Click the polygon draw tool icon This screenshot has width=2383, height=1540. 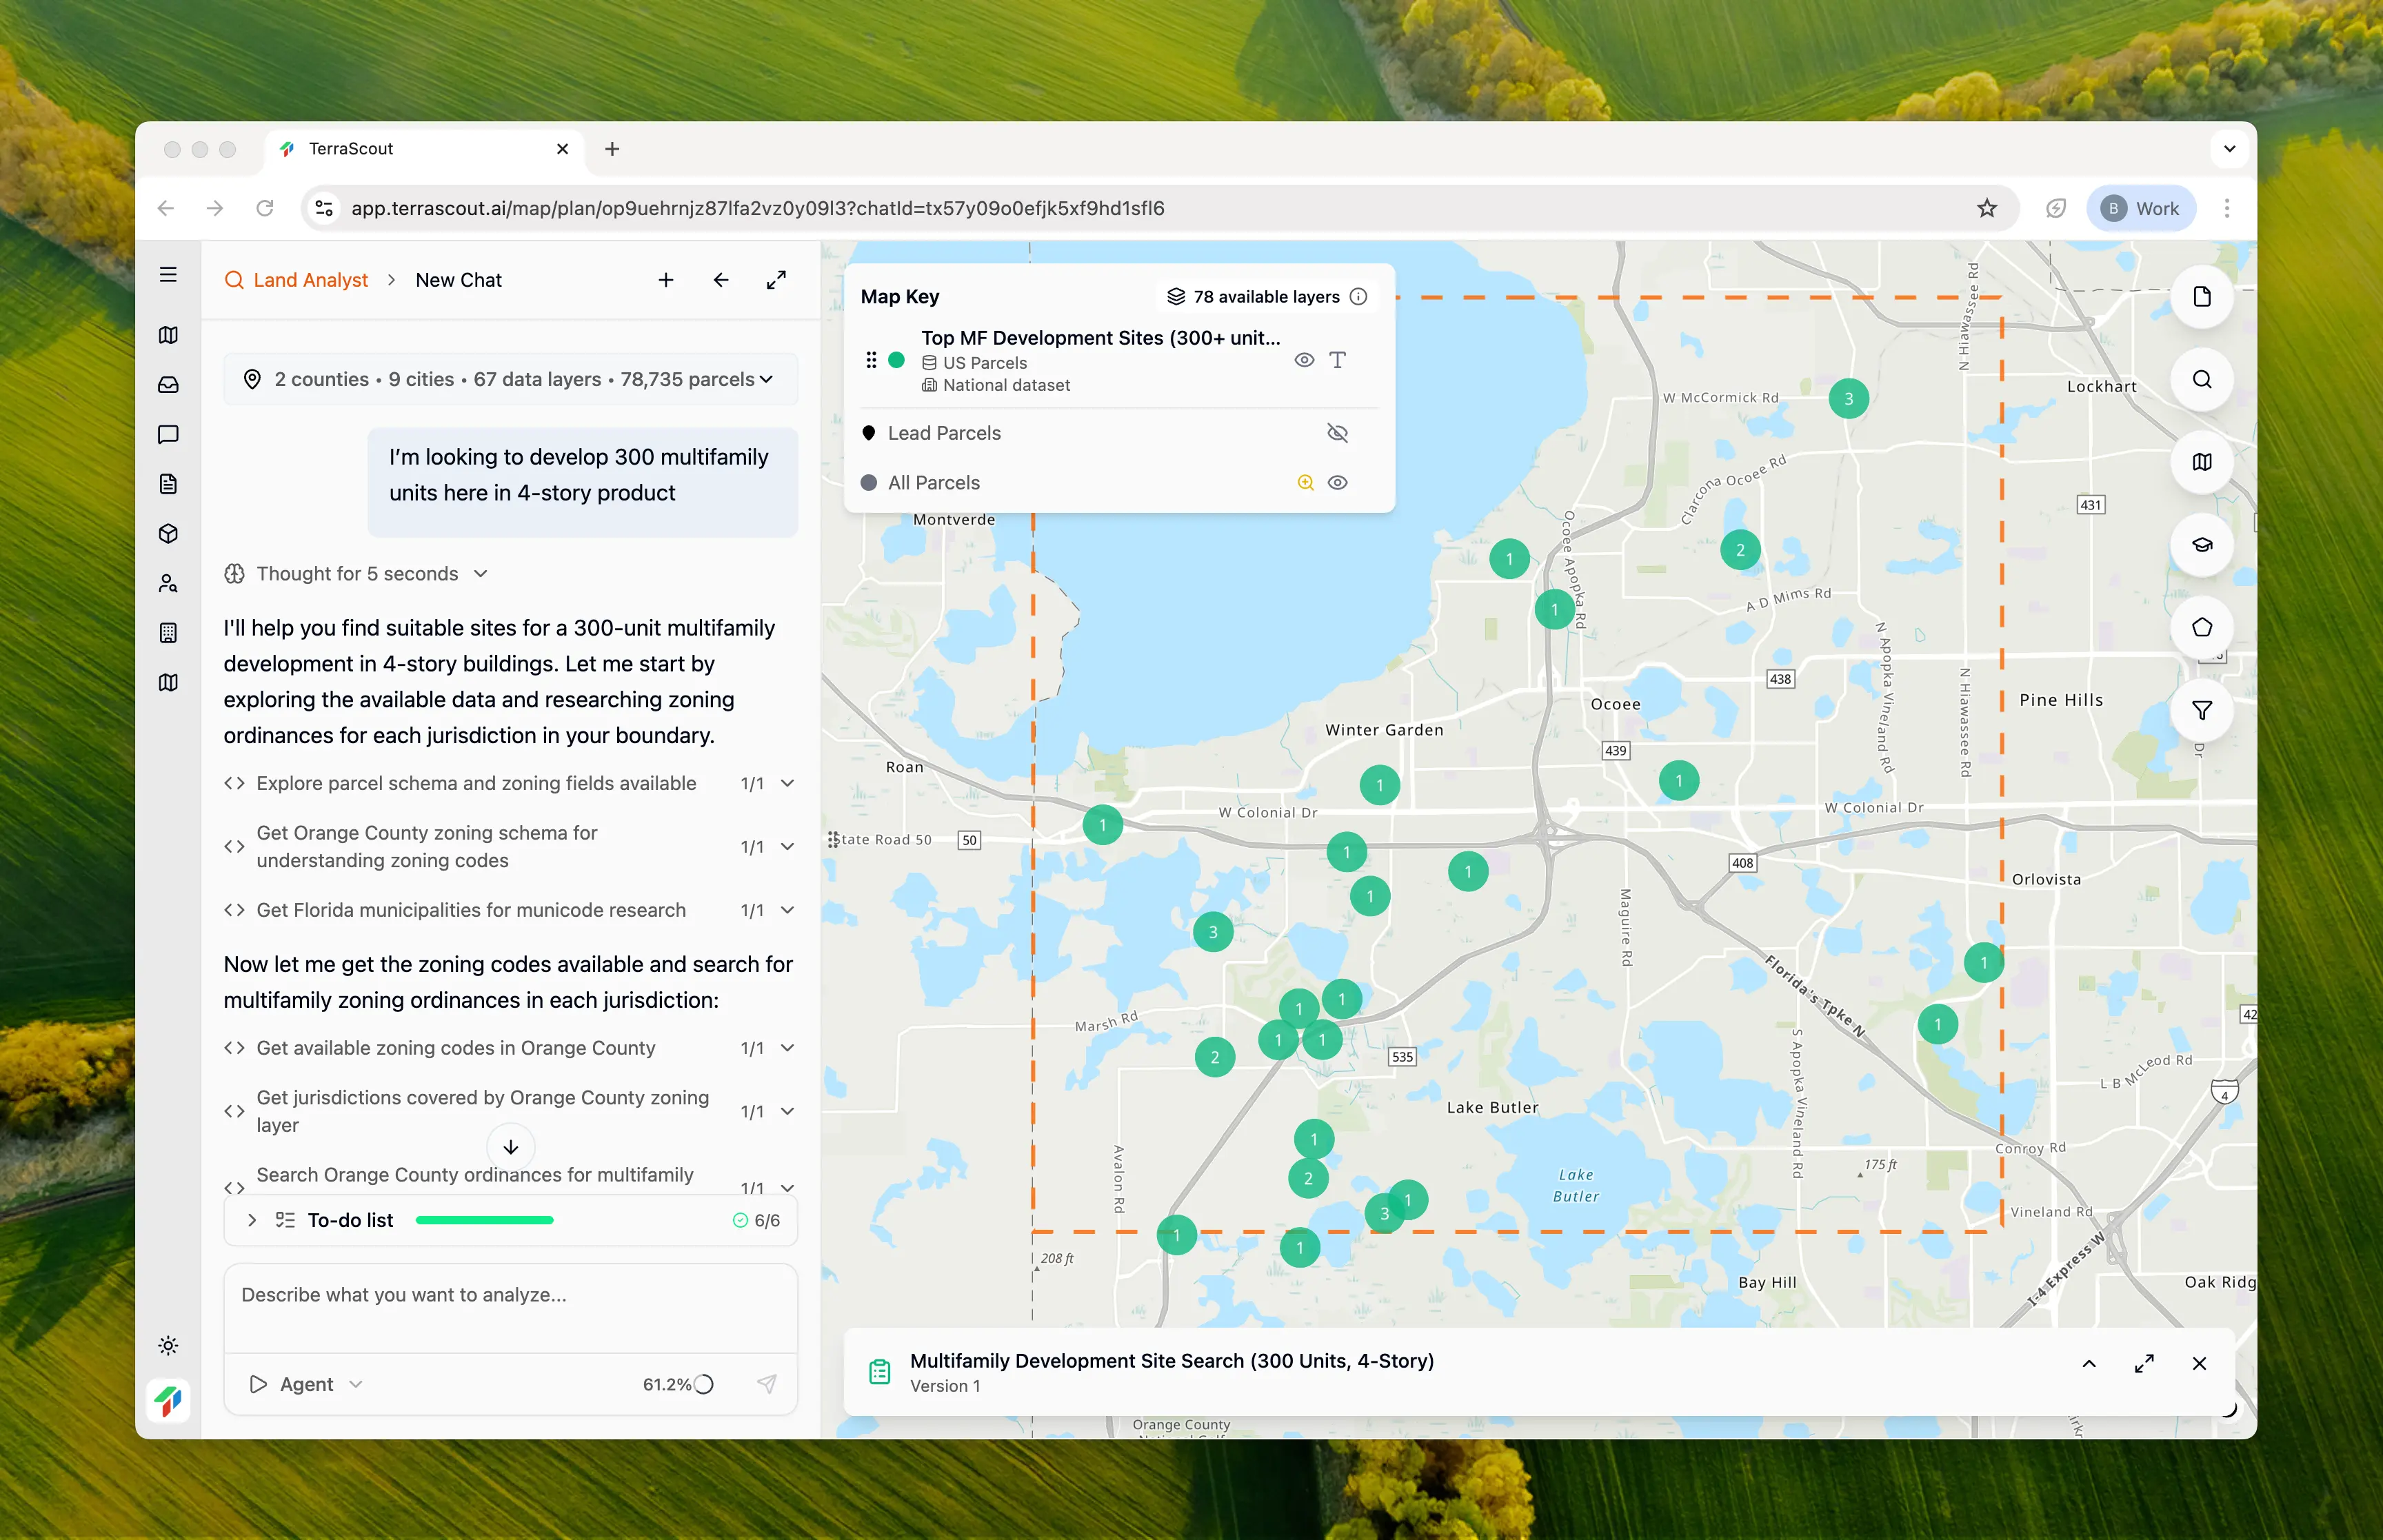pos(2201,627)
